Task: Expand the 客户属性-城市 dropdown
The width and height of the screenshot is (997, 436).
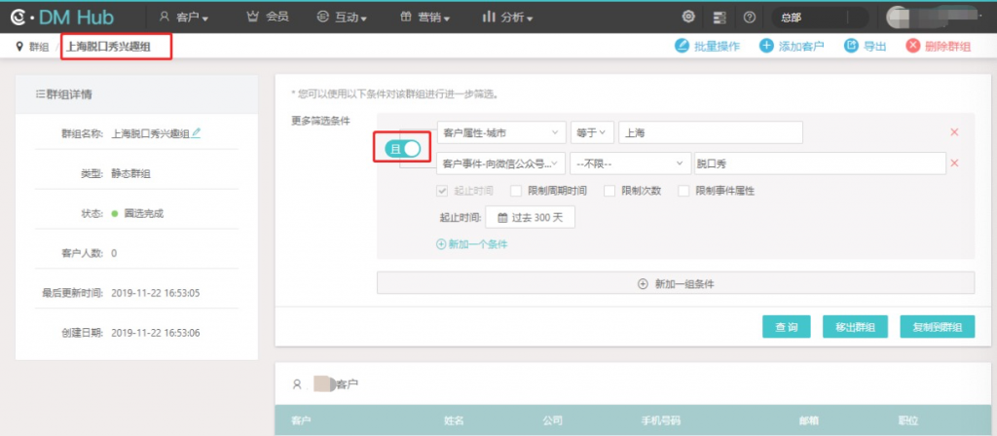Action: tap(500, 132)
